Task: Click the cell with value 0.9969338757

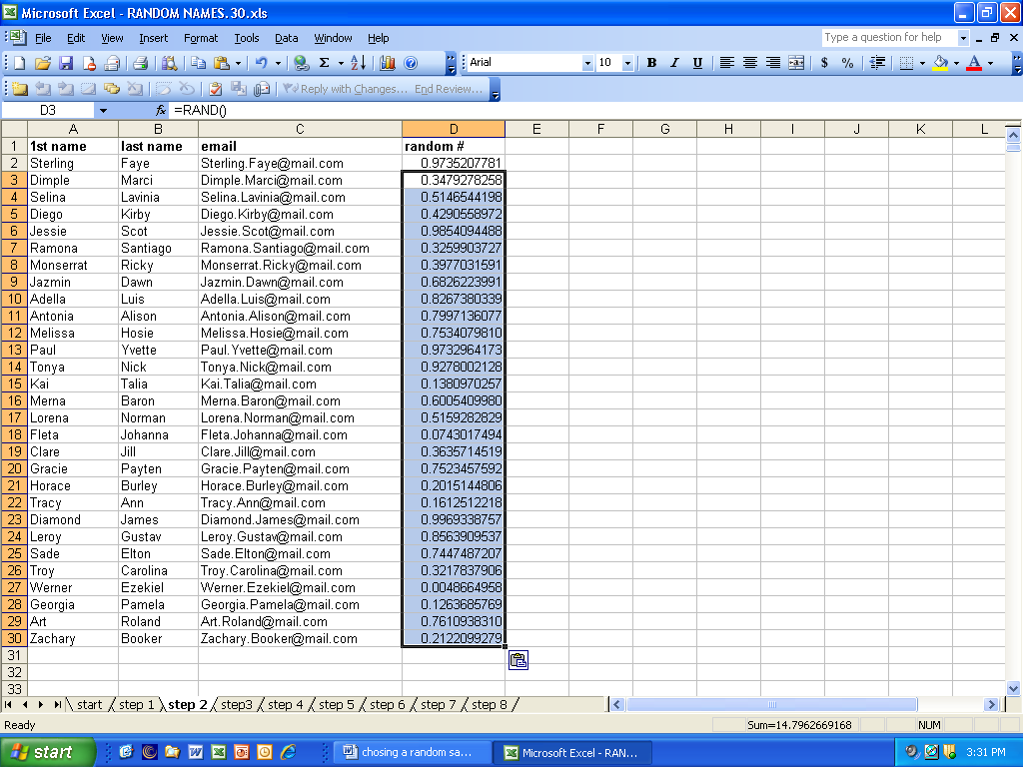Action: tap(454, 519)
